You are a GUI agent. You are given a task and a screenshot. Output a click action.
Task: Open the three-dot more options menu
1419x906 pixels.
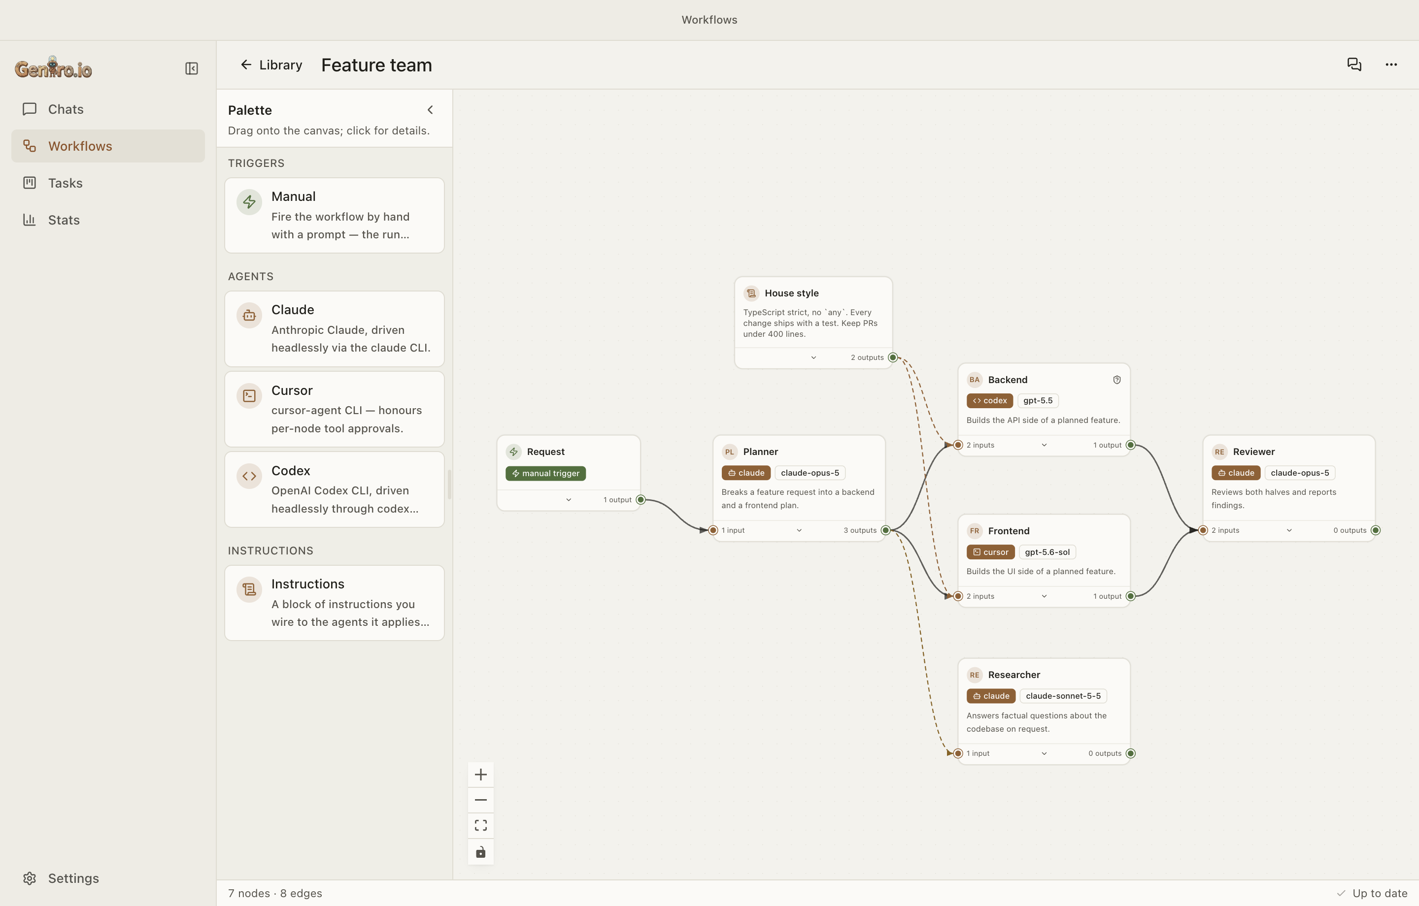point(1391,64)
